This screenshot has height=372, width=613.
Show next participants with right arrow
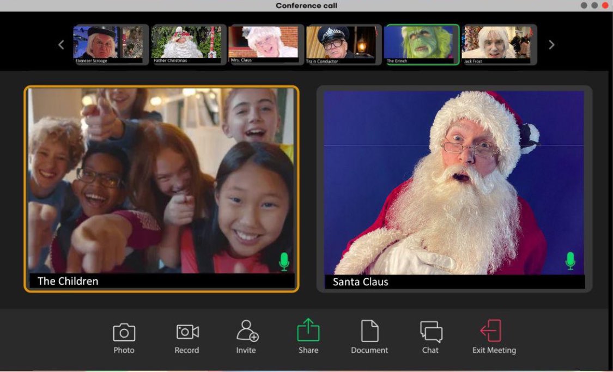coord(551,45)
